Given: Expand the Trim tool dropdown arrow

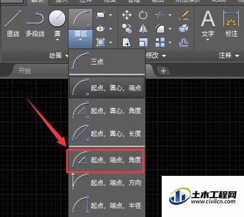Looking at the screenshot, I should click(x=170, y=15).
